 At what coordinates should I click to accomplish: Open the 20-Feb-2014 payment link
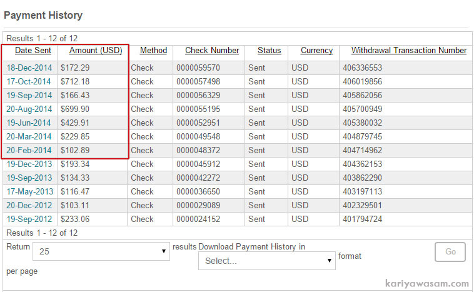[29, 150]
